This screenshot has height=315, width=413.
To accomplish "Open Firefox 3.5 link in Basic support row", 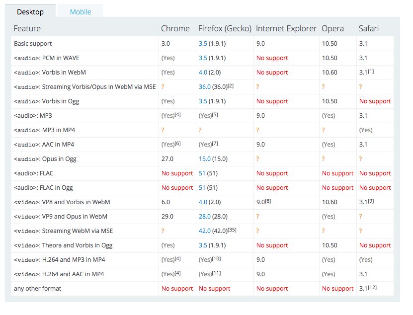I will coord(203,43).
